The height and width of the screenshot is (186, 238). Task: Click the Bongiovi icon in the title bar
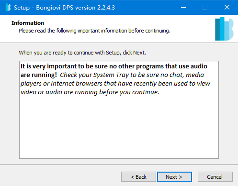[8, 7]
